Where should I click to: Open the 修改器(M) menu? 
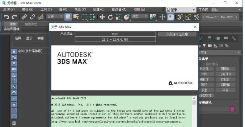(x=119, y=9)
